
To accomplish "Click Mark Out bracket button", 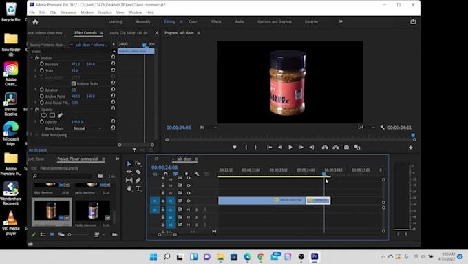I will [x=255, y=147].
